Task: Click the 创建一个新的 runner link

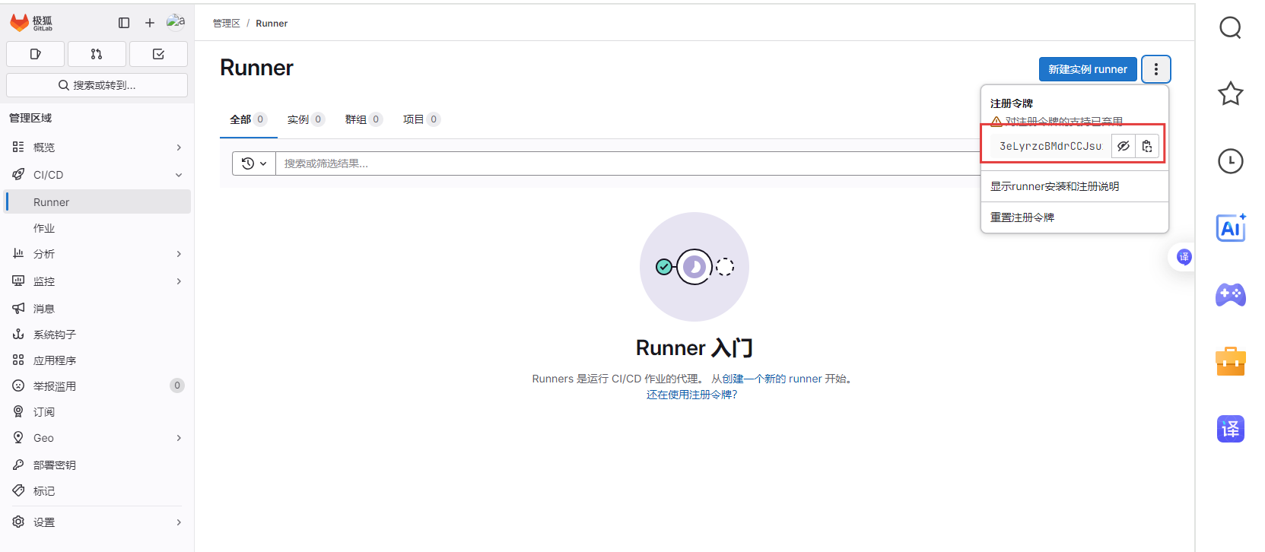Action: tap(772, 379)
